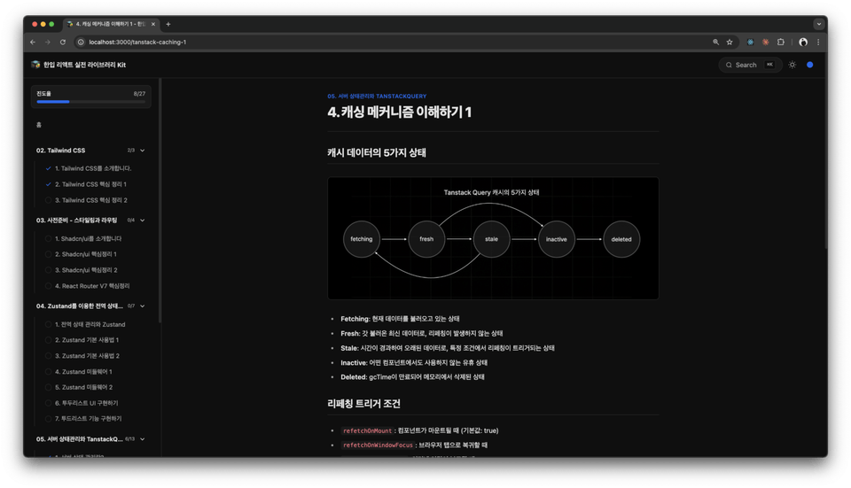Click the '04. Zustand를 이용한 전역 상태...' section heading
The height and width of the screenshot is (488, 851).
79,306
